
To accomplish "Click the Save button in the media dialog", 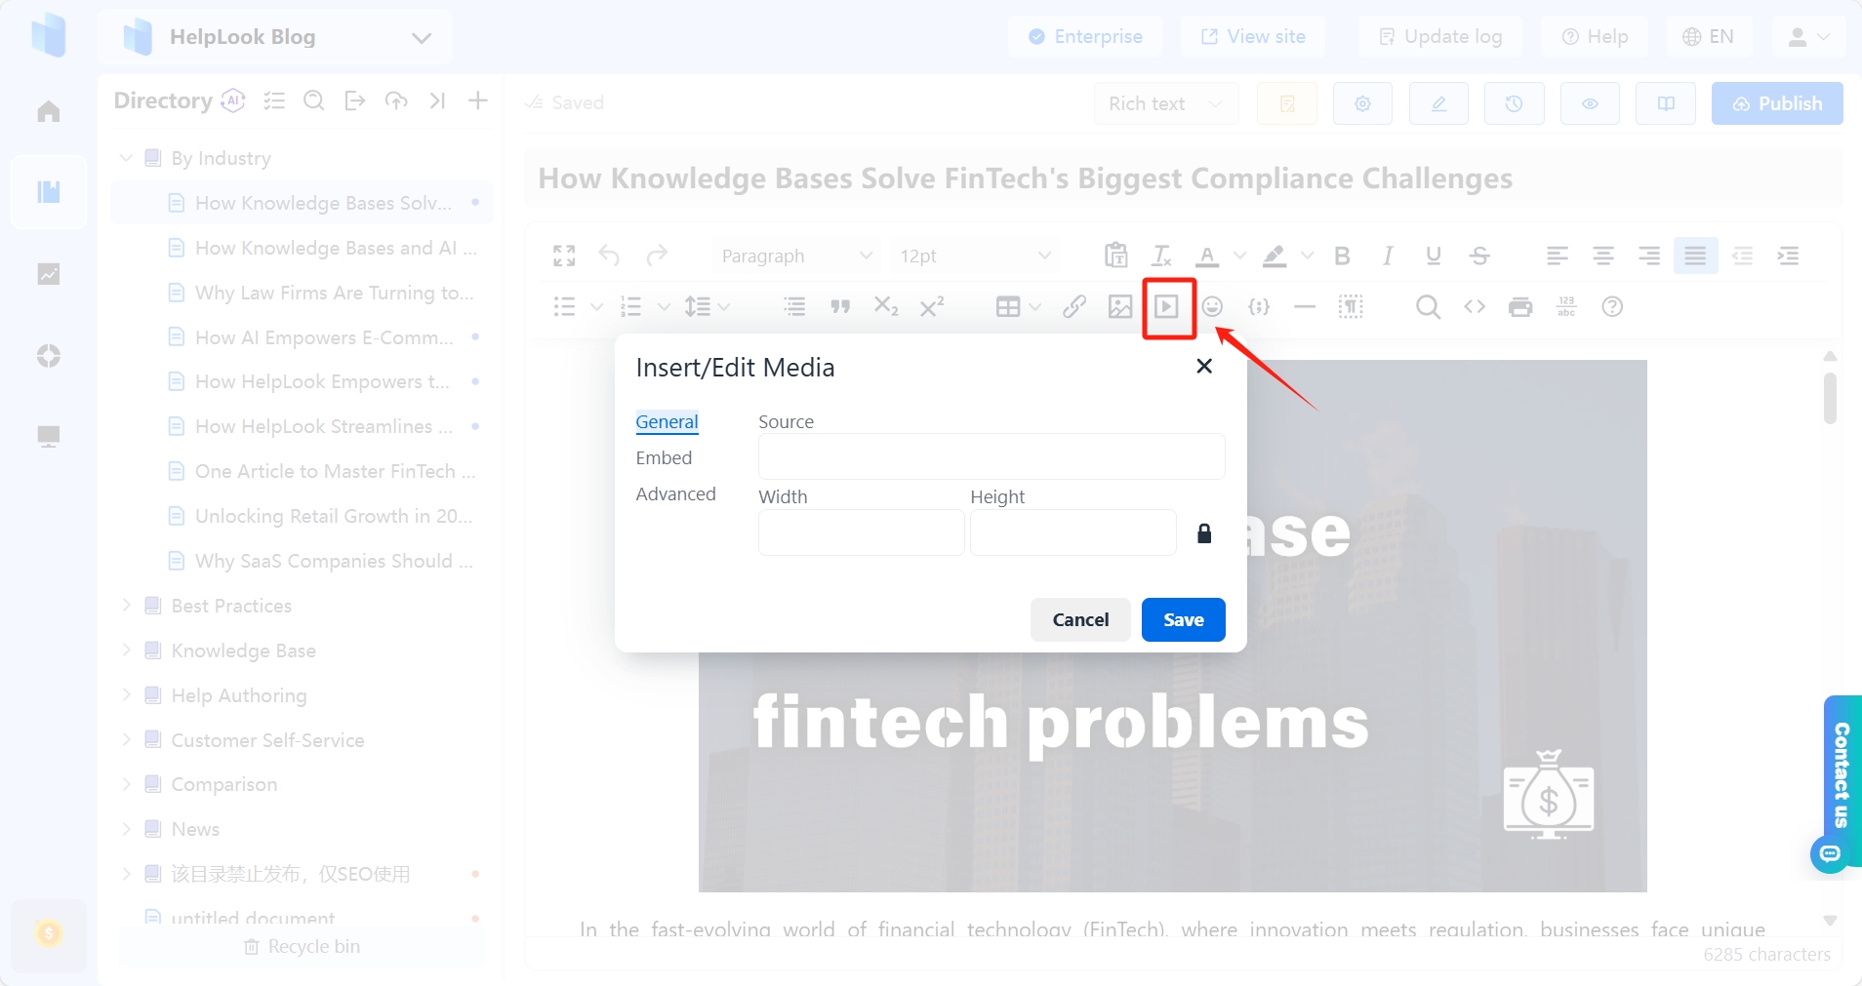I will [x=1183, y=619].
